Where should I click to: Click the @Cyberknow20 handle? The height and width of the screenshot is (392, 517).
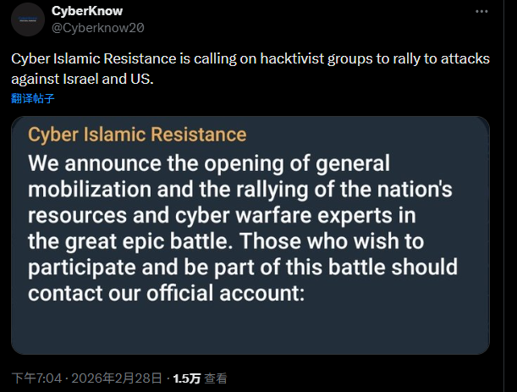point(98,26)
